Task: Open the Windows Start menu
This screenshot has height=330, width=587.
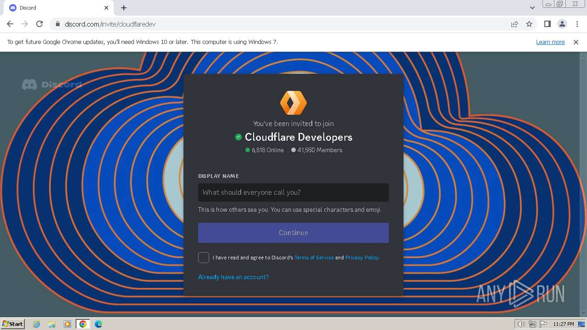Action: [13, 324]
